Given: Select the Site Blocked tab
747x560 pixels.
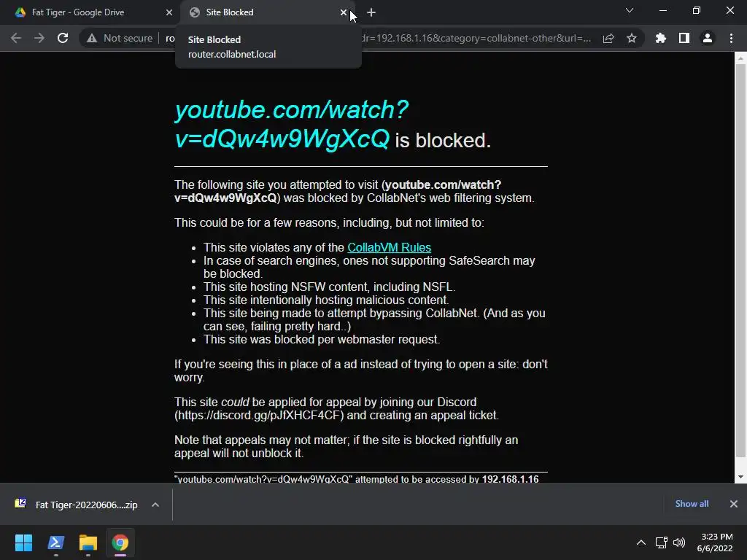Looking at the screenshot, I should pos(267,12).
